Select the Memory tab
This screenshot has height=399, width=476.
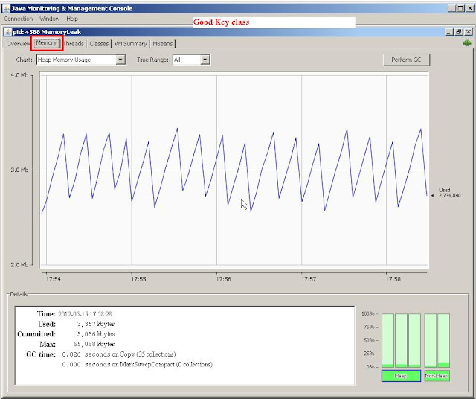(x=46, y=43)
